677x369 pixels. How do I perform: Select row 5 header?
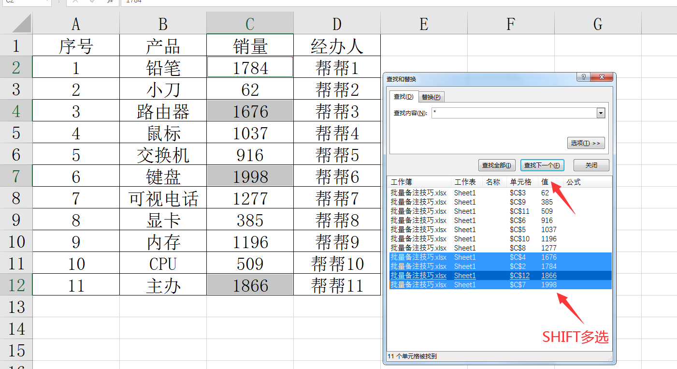coord(16,132)
